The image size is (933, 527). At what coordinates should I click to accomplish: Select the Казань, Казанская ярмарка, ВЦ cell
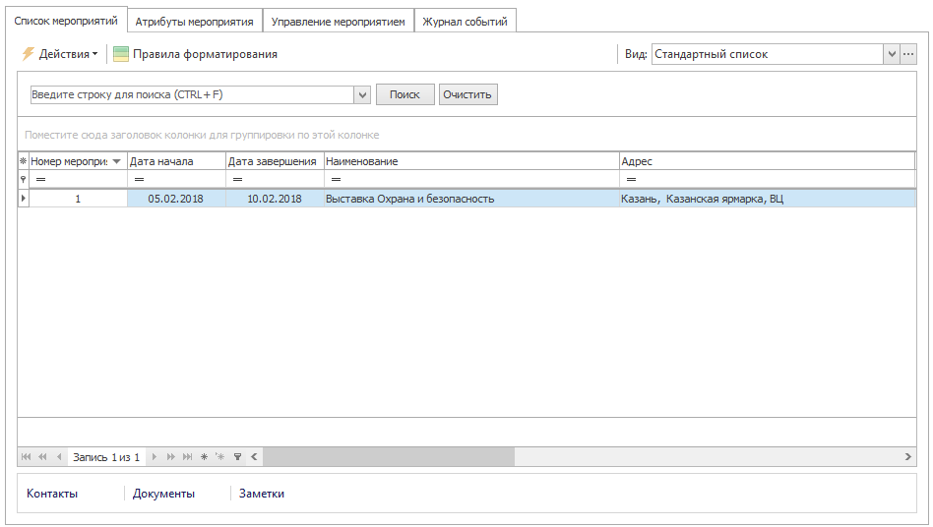click(767, 199)
